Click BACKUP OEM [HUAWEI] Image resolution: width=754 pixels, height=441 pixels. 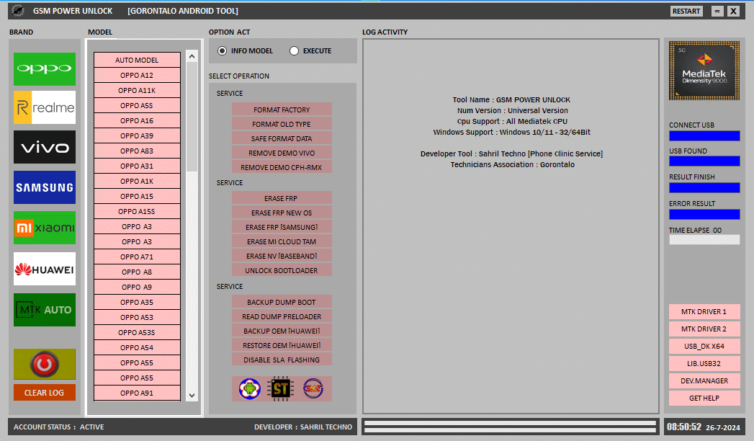282,331
